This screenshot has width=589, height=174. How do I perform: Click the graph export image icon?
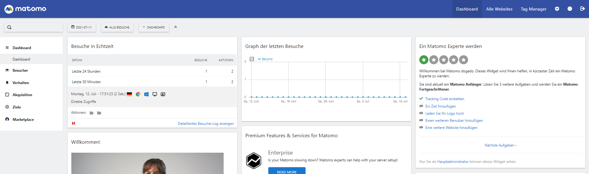pos(252,59)
